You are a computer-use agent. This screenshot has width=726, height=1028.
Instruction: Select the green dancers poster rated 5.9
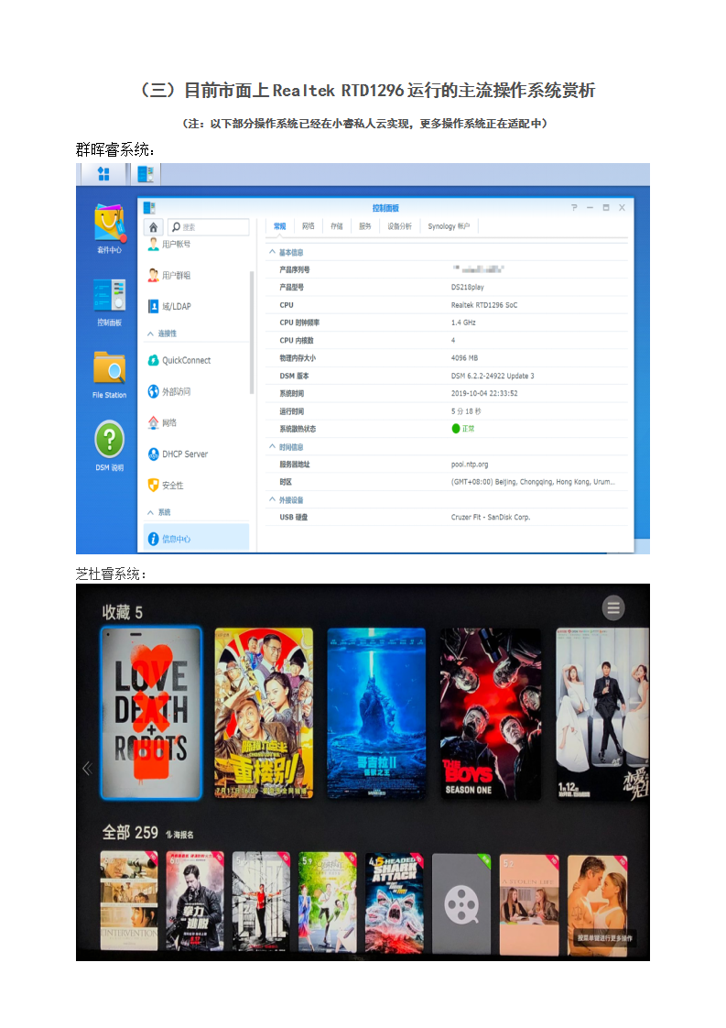point(328,902)
